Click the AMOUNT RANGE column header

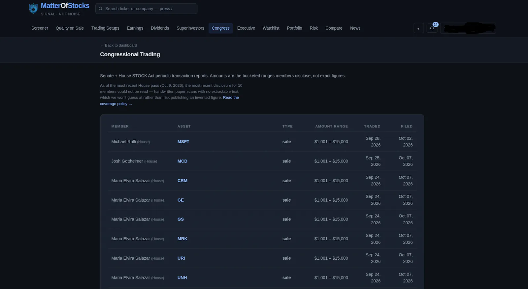tap(331, 126)
